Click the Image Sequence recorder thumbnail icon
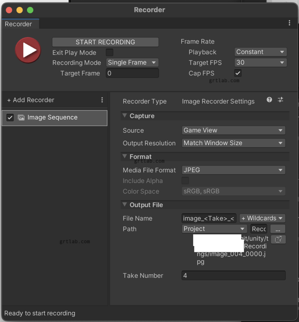 pyautogui.click(x=21, y=117)
